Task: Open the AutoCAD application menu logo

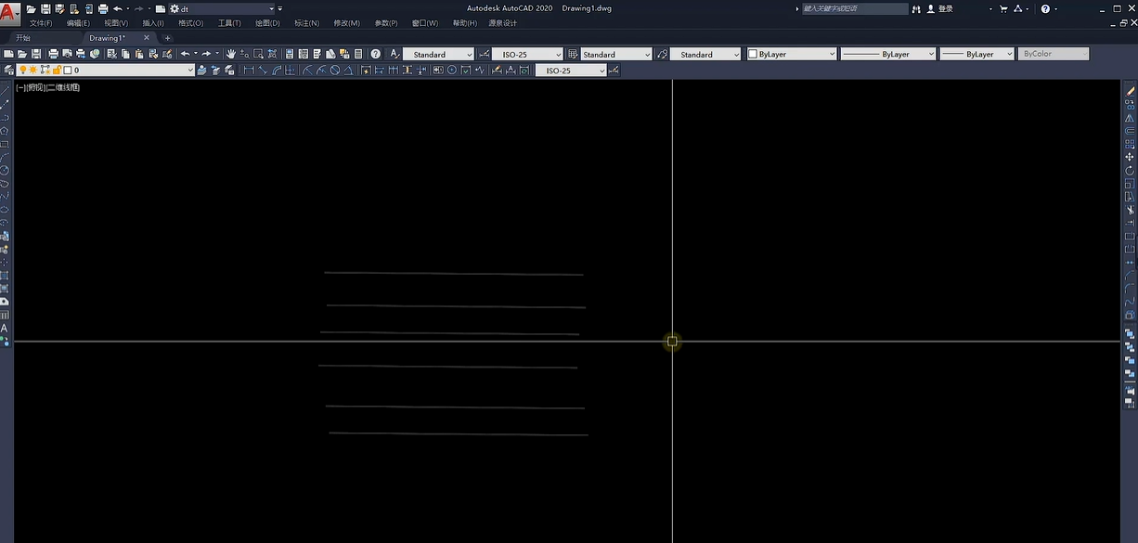Action: click(x=10, y=11)
